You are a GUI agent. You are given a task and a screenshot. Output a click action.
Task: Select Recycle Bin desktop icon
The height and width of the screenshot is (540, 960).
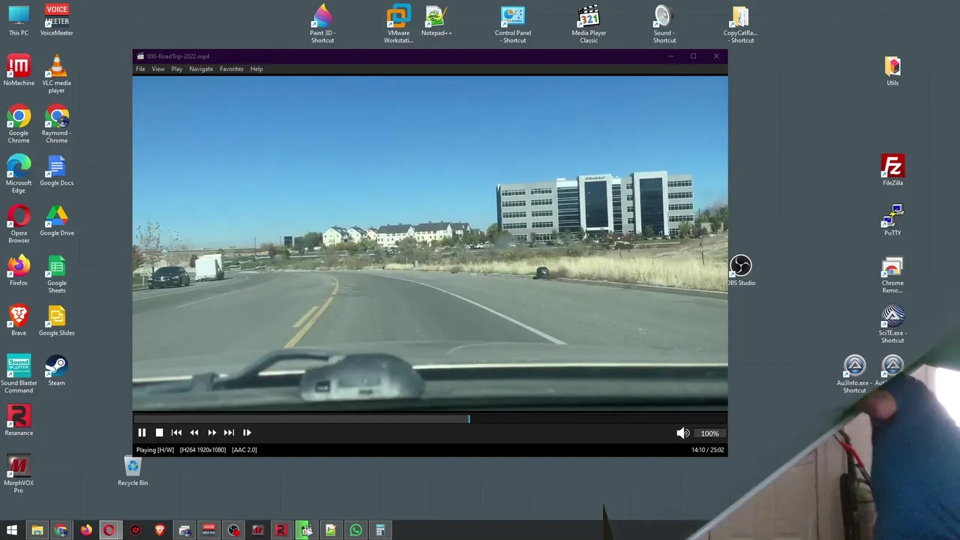133,471
